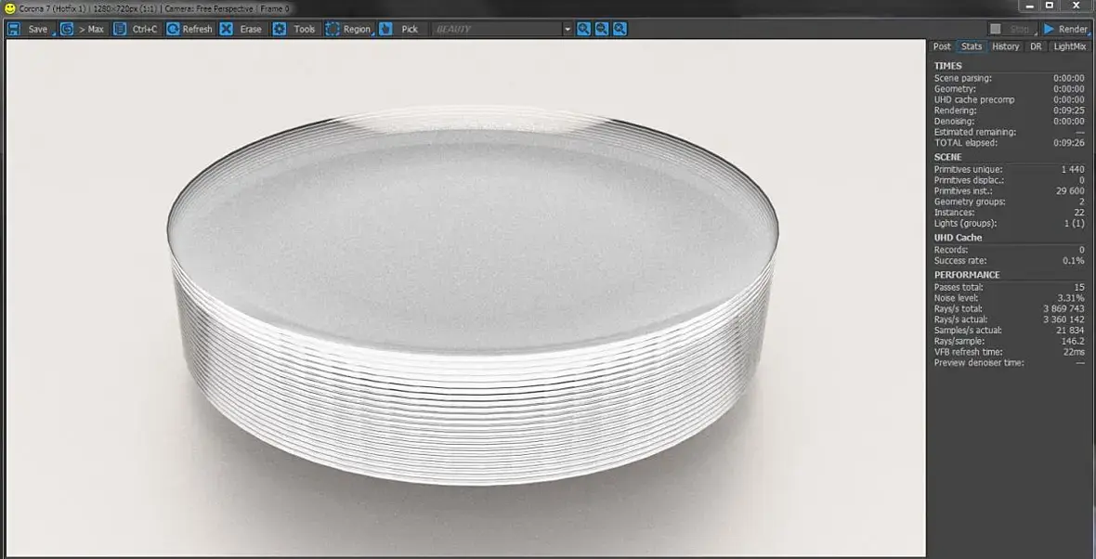
Task: Click the Corona smiley icon in title bar
Action: pos(10,9)
